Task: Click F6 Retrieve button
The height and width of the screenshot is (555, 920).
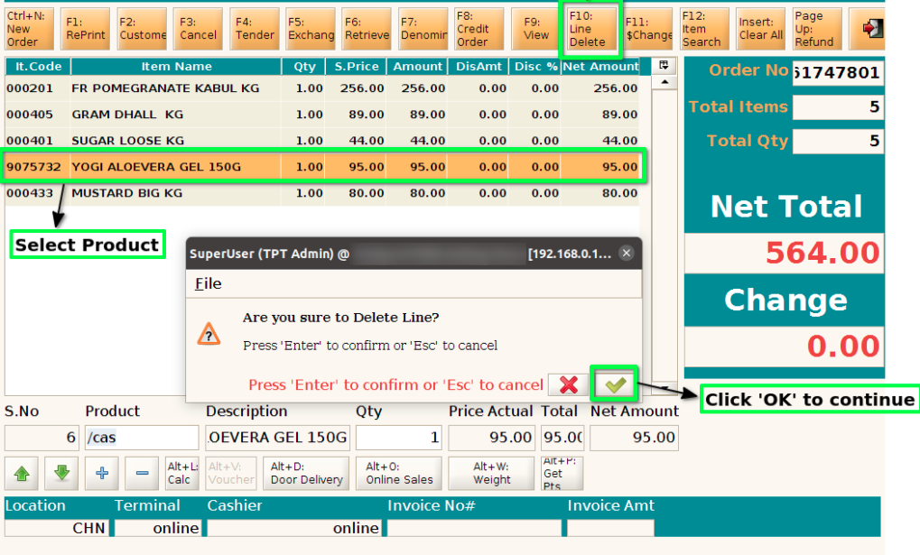Action: pyautogui.click(x=367, y=29)
